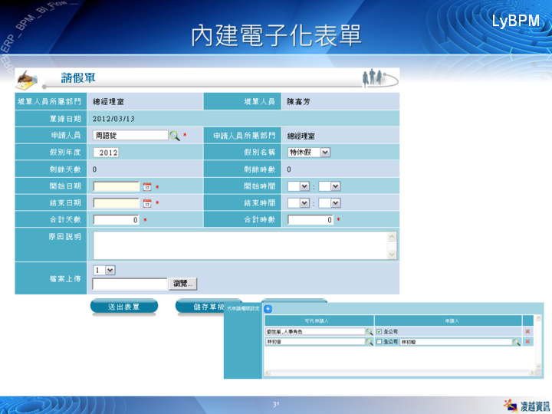Viewport: 552px width, 414px height.
Task: Click the 合計天數 input field
Action: click(117, 220)
